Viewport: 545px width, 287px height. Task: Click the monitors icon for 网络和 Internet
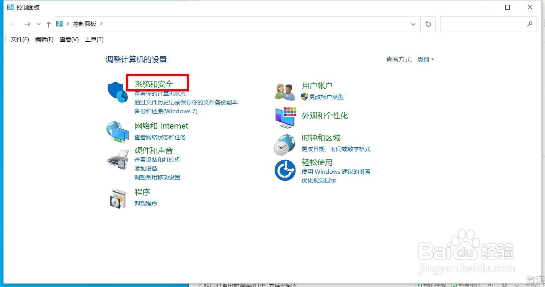pos(117,132)
